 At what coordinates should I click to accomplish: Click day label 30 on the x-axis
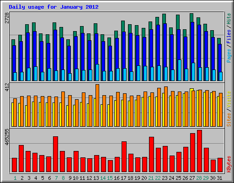(213, 178)
